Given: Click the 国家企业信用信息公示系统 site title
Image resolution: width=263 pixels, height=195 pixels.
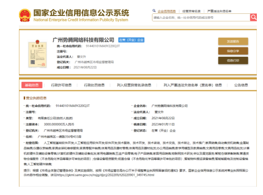Looking at the screenshot, I should (x=81, y=13).
